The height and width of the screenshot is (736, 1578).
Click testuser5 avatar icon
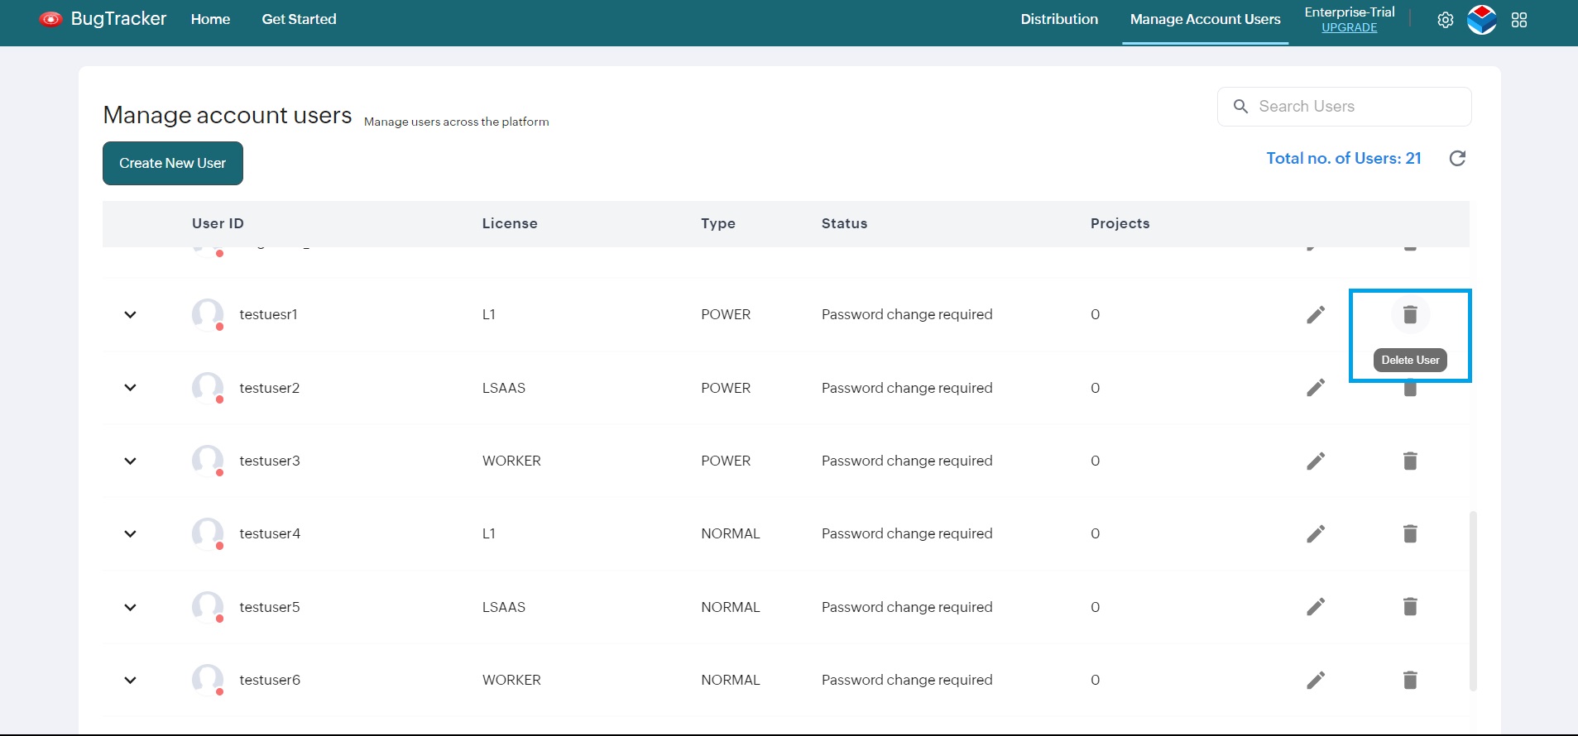[x=208, y=606]
